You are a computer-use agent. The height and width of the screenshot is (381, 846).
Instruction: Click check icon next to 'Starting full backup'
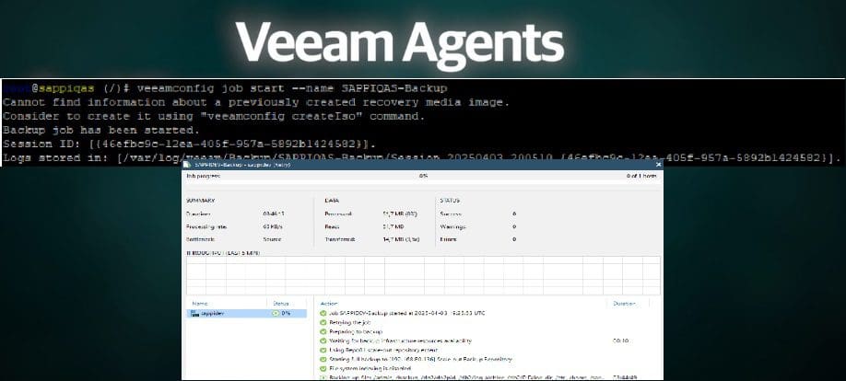click(x=323, y=358)
